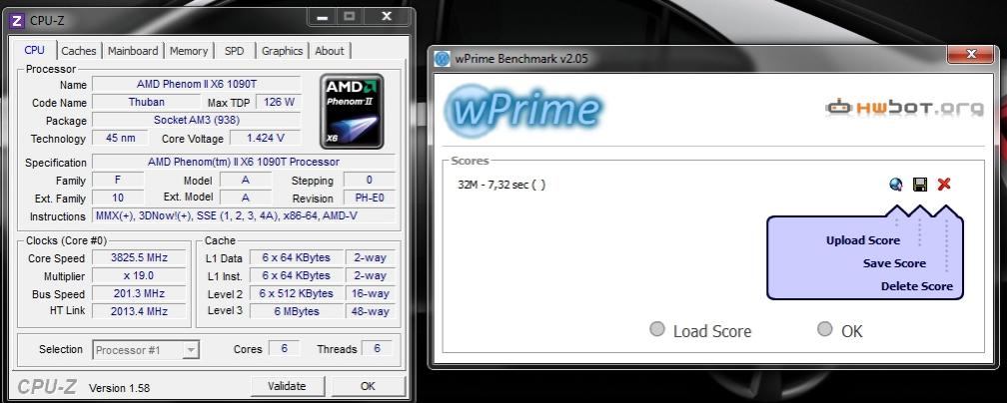
Task: Click Save Score in the tooltip
Action: tap(894, 263)
